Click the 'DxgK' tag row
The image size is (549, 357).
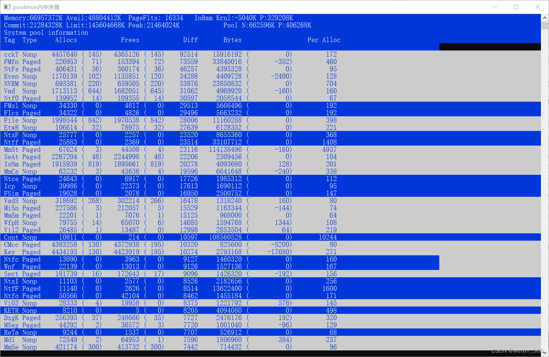[x=271, y=317]
